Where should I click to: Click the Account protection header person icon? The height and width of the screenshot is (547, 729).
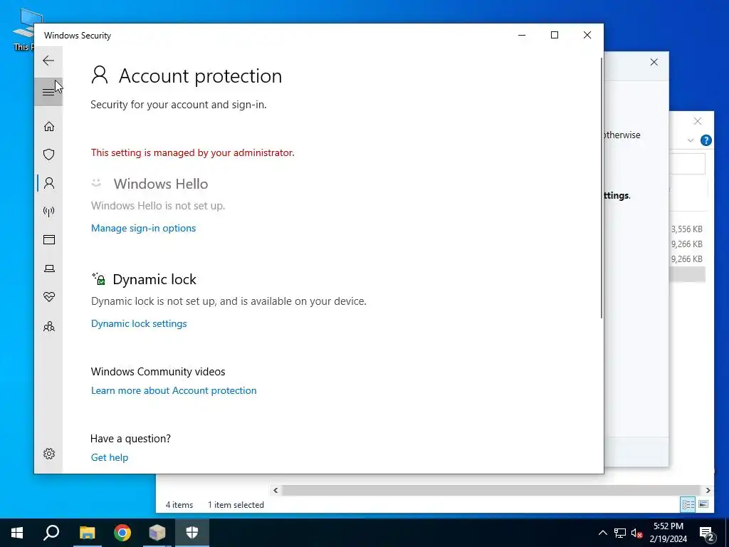[100, 75]
